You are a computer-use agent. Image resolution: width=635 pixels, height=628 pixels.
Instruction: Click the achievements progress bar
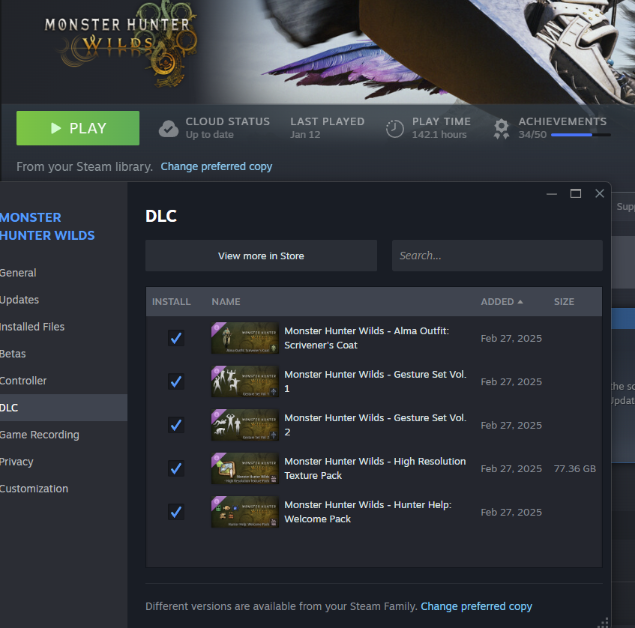point(581,135)
